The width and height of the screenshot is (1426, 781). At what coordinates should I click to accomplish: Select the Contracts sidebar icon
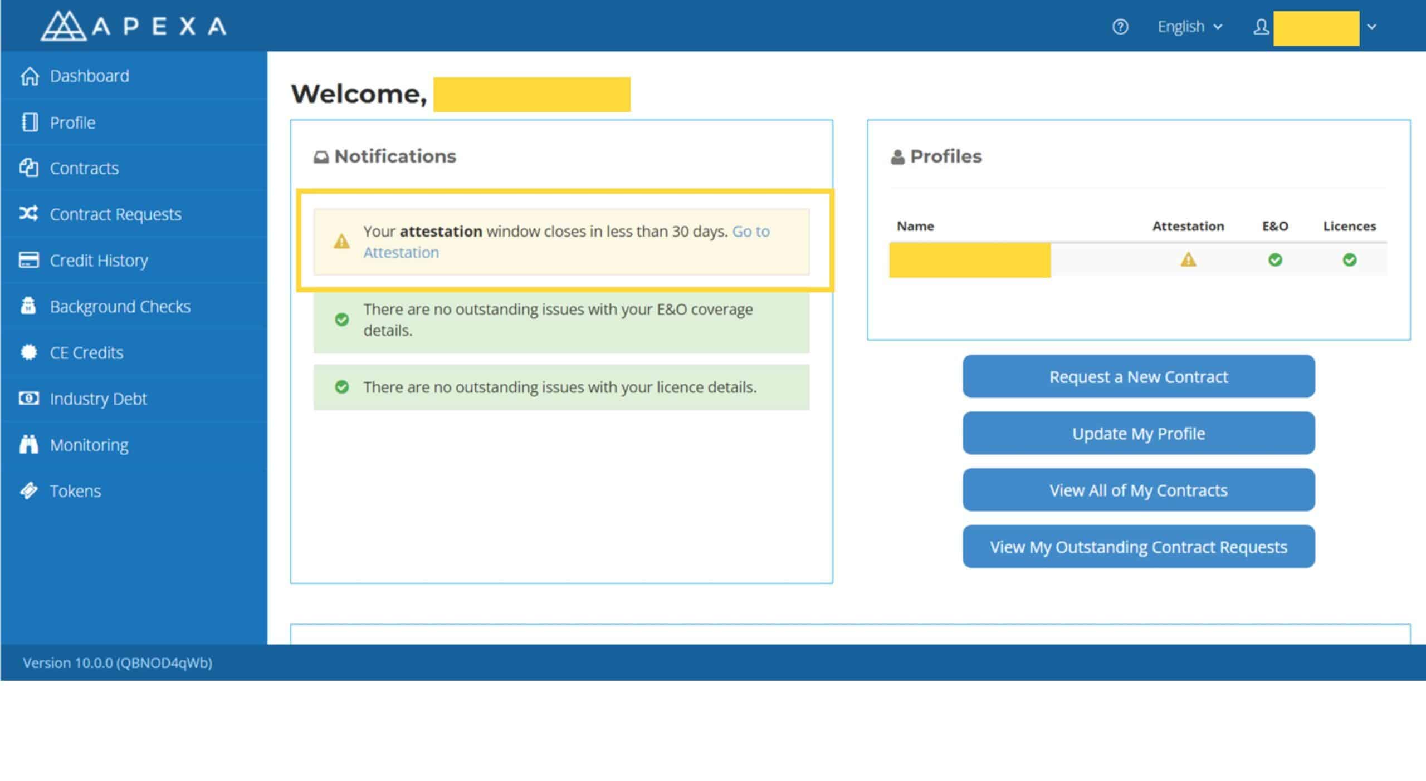(x=29, y=168)
